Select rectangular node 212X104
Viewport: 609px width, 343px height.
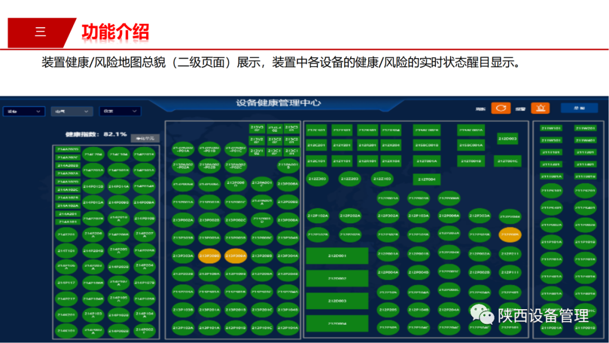391,161
